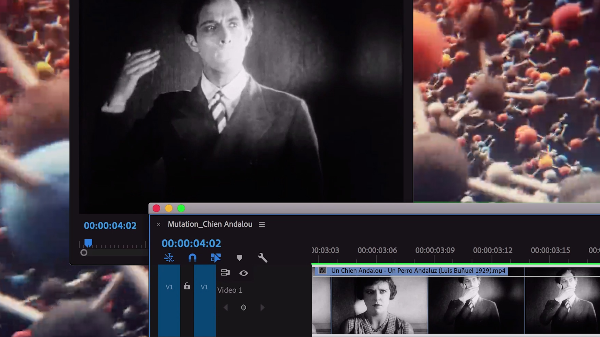Go to next keyframe on Video 1

(262, 308)
